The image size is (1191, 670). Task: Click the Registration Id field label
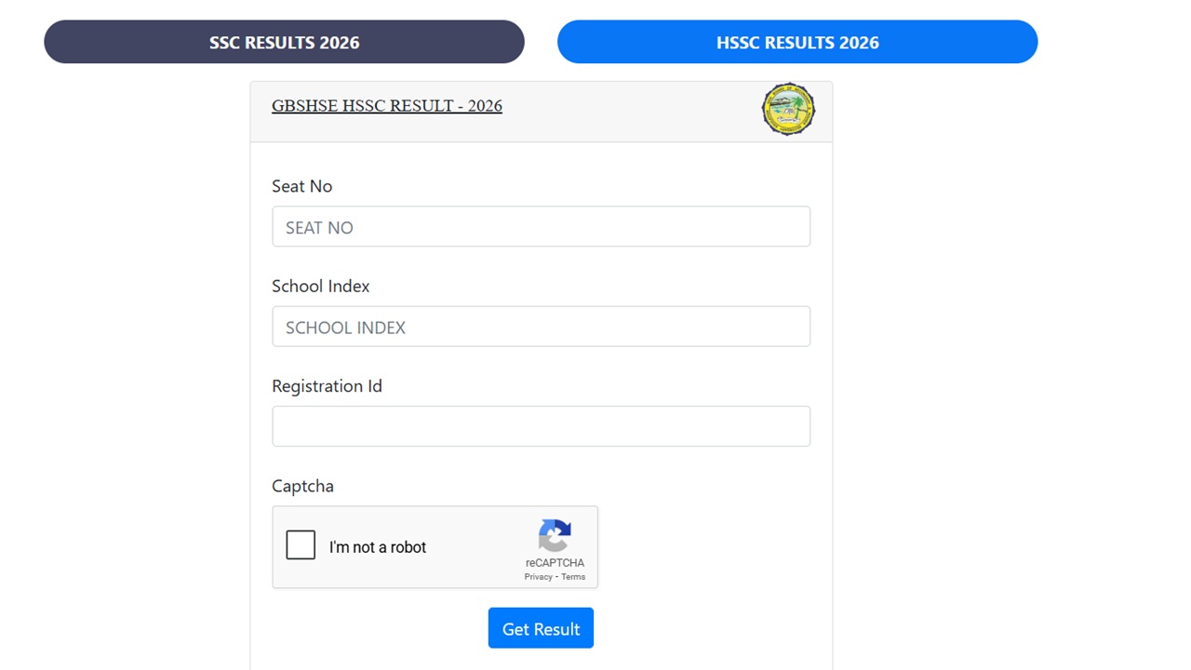pos(327,385)
